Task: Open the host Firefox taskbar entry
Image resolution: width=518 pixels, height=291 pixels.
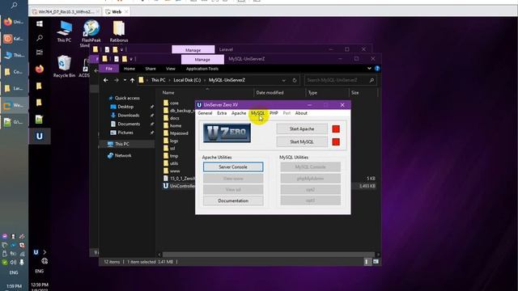Action: [x=14, y=22]
